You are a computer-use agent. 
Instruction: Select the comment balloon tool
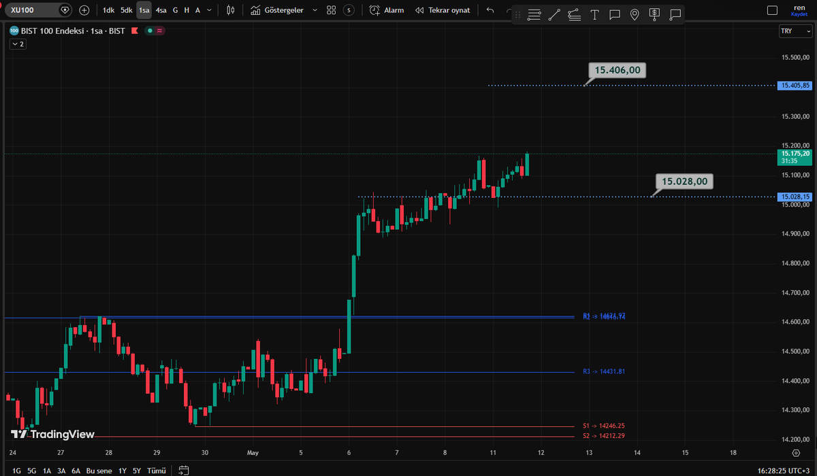[x=615, y=14]
